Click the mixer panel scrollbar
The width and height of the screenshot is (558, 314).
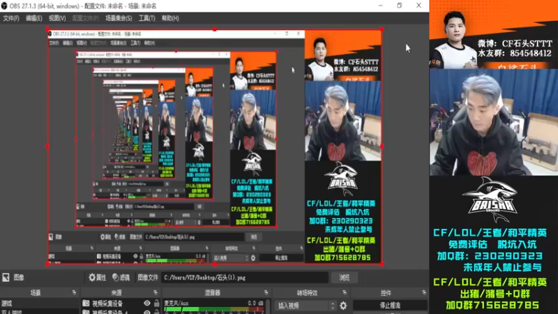(x=268, y=306)
